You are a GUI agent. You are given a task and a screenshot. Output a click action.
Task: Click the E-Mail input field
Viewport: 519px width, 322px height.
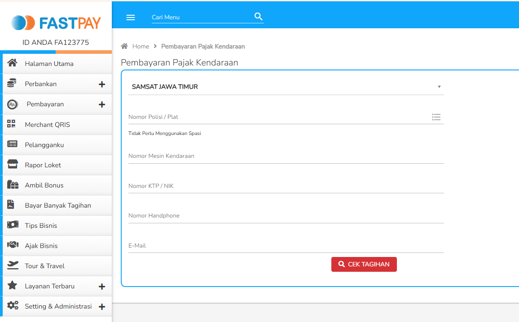pos(286,245)
